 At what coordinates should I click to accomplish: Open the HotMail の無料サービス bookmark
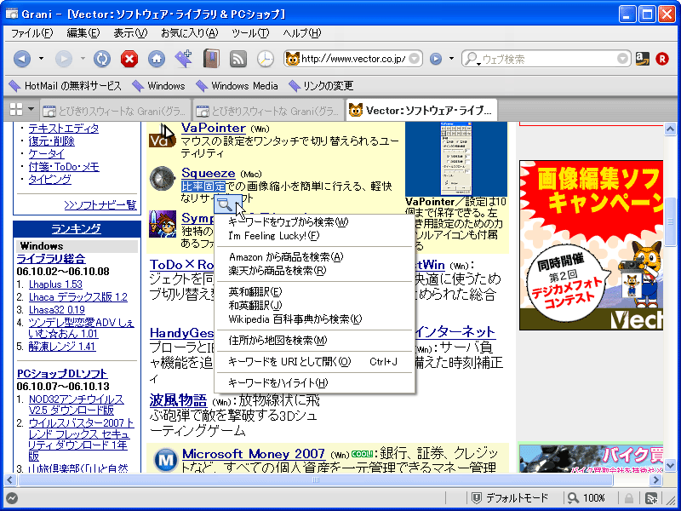tap(66, 86)
